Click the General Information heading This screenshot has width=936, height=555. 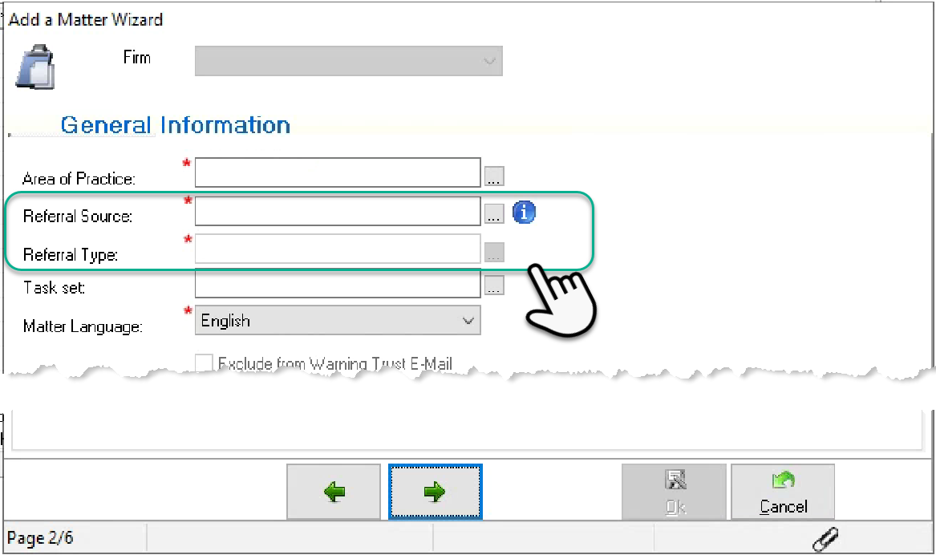click(x=176, y=125)
